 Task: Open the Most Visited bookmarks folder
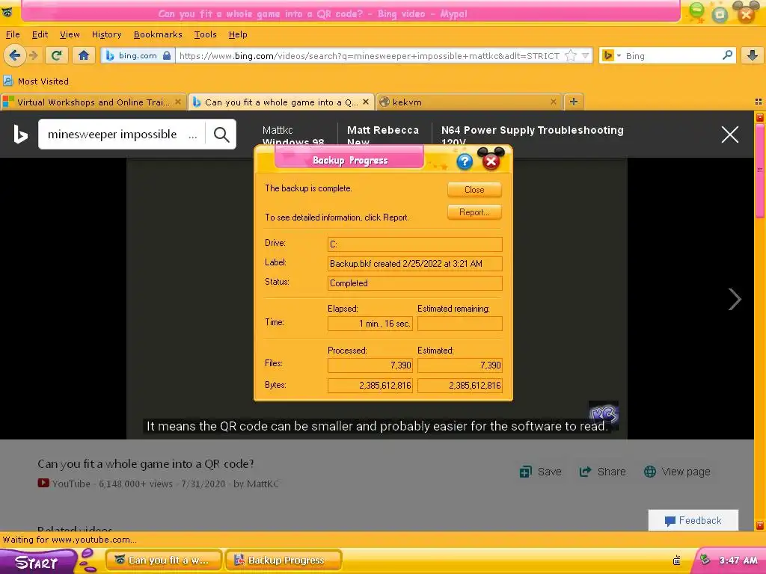(x=36, y=81)
